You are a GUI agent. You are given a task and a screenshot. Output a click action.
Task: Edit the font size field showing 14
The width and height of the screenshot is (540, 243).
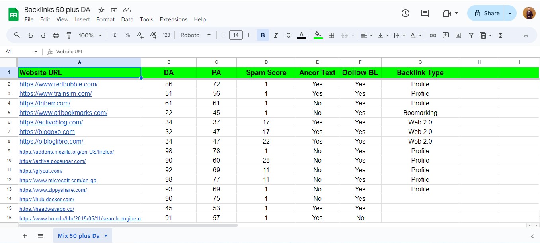pos(236,35)
